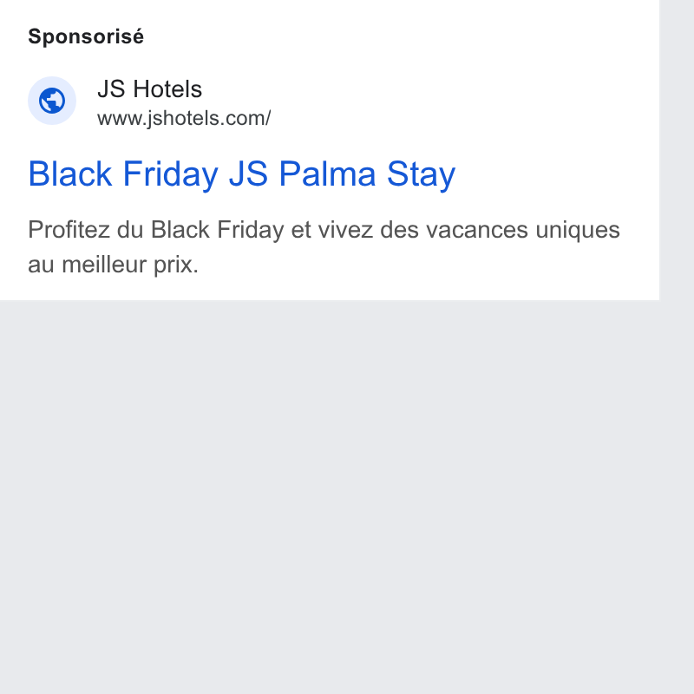The image size is (694, 694).
Task: Click the Sponsorisé label
Action: (x=86, y=36)
